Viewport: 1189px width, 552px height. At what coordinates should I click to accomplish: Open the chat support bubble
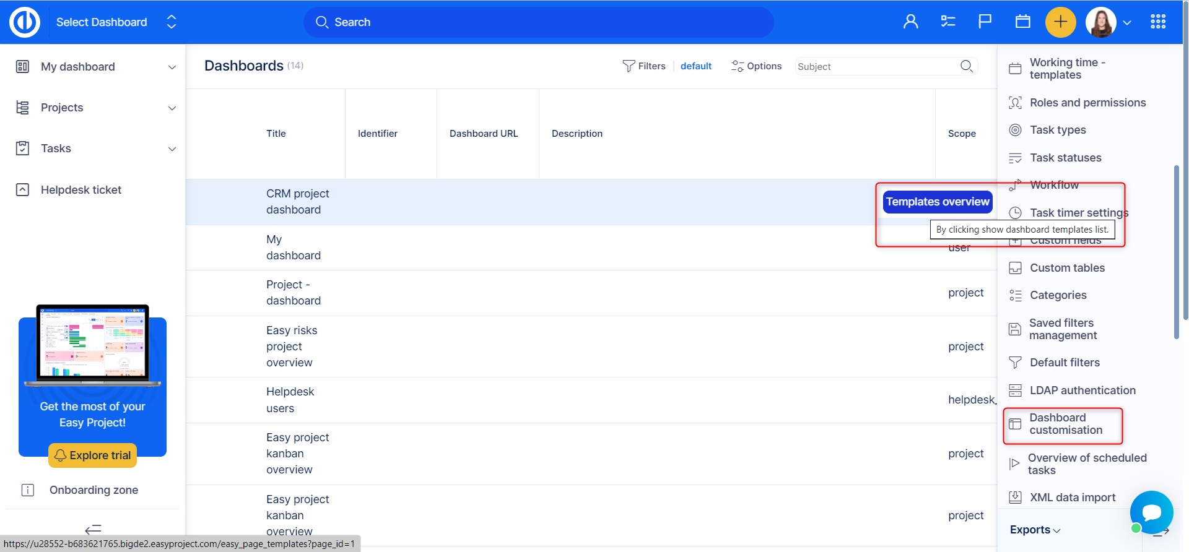coord(1151,512)
